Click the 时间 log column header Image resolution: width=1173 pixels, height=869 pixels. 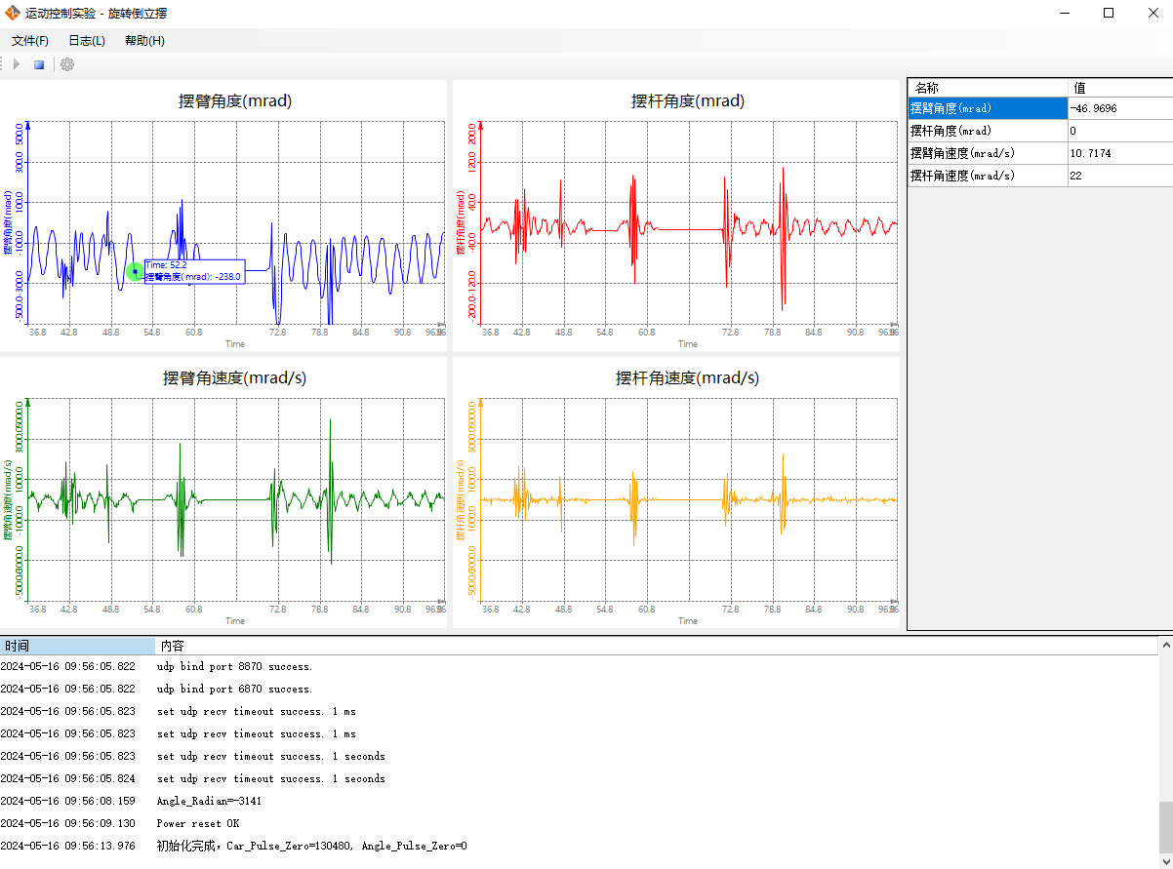point(77,646)
